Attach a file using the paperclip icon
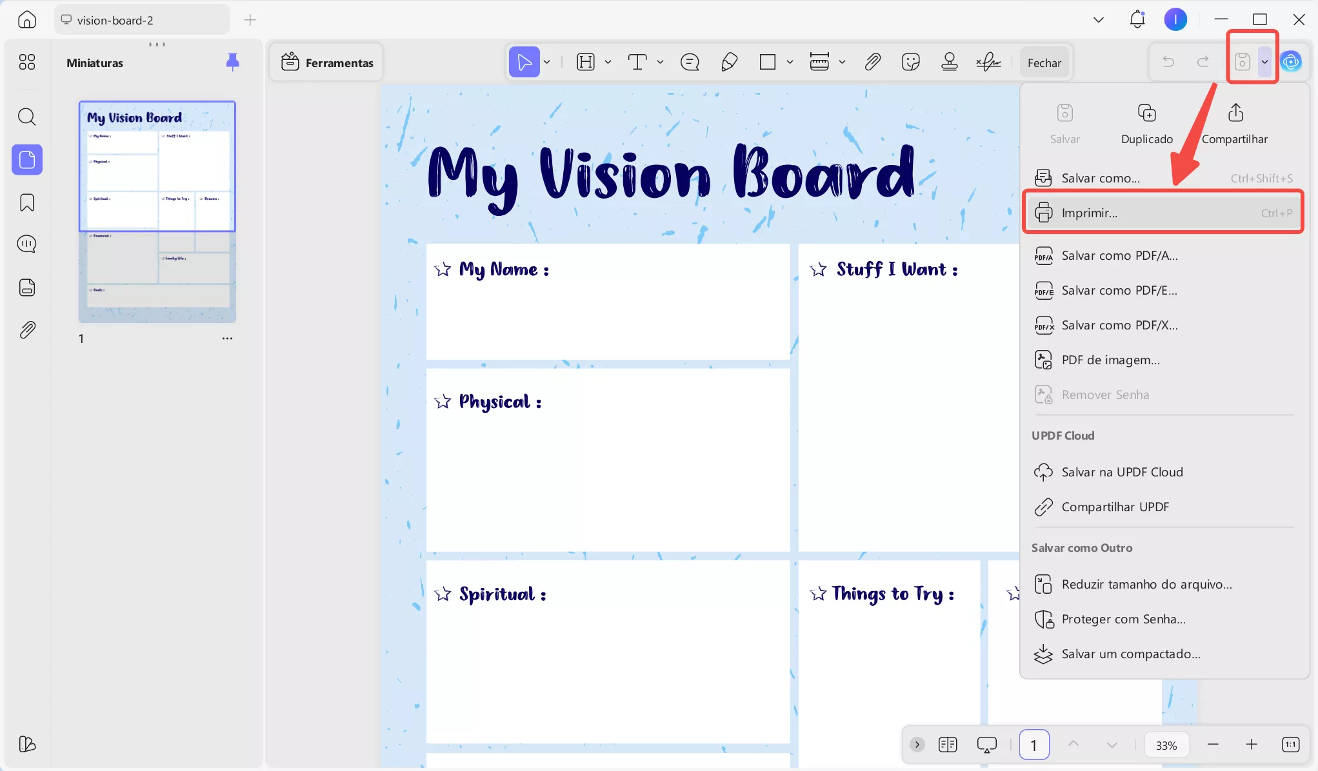The width and height of the screenshot is (1318, 771). pos(872,62)
